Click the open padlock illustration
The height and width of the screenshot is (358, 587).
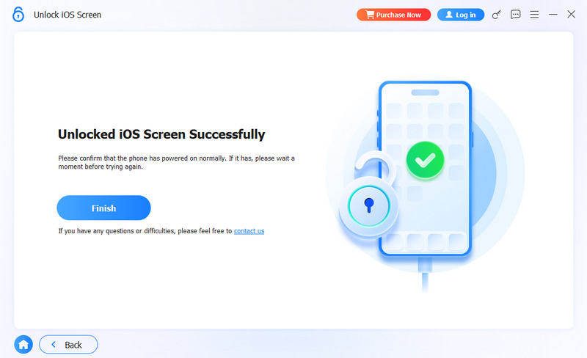point(369,194)
